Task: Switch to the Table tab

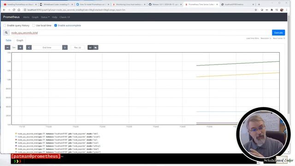Action: click(8, 40)
